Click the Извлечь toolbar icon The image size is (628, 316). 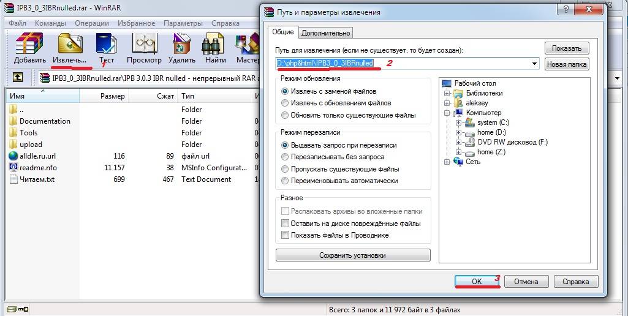tap(70, 43)
